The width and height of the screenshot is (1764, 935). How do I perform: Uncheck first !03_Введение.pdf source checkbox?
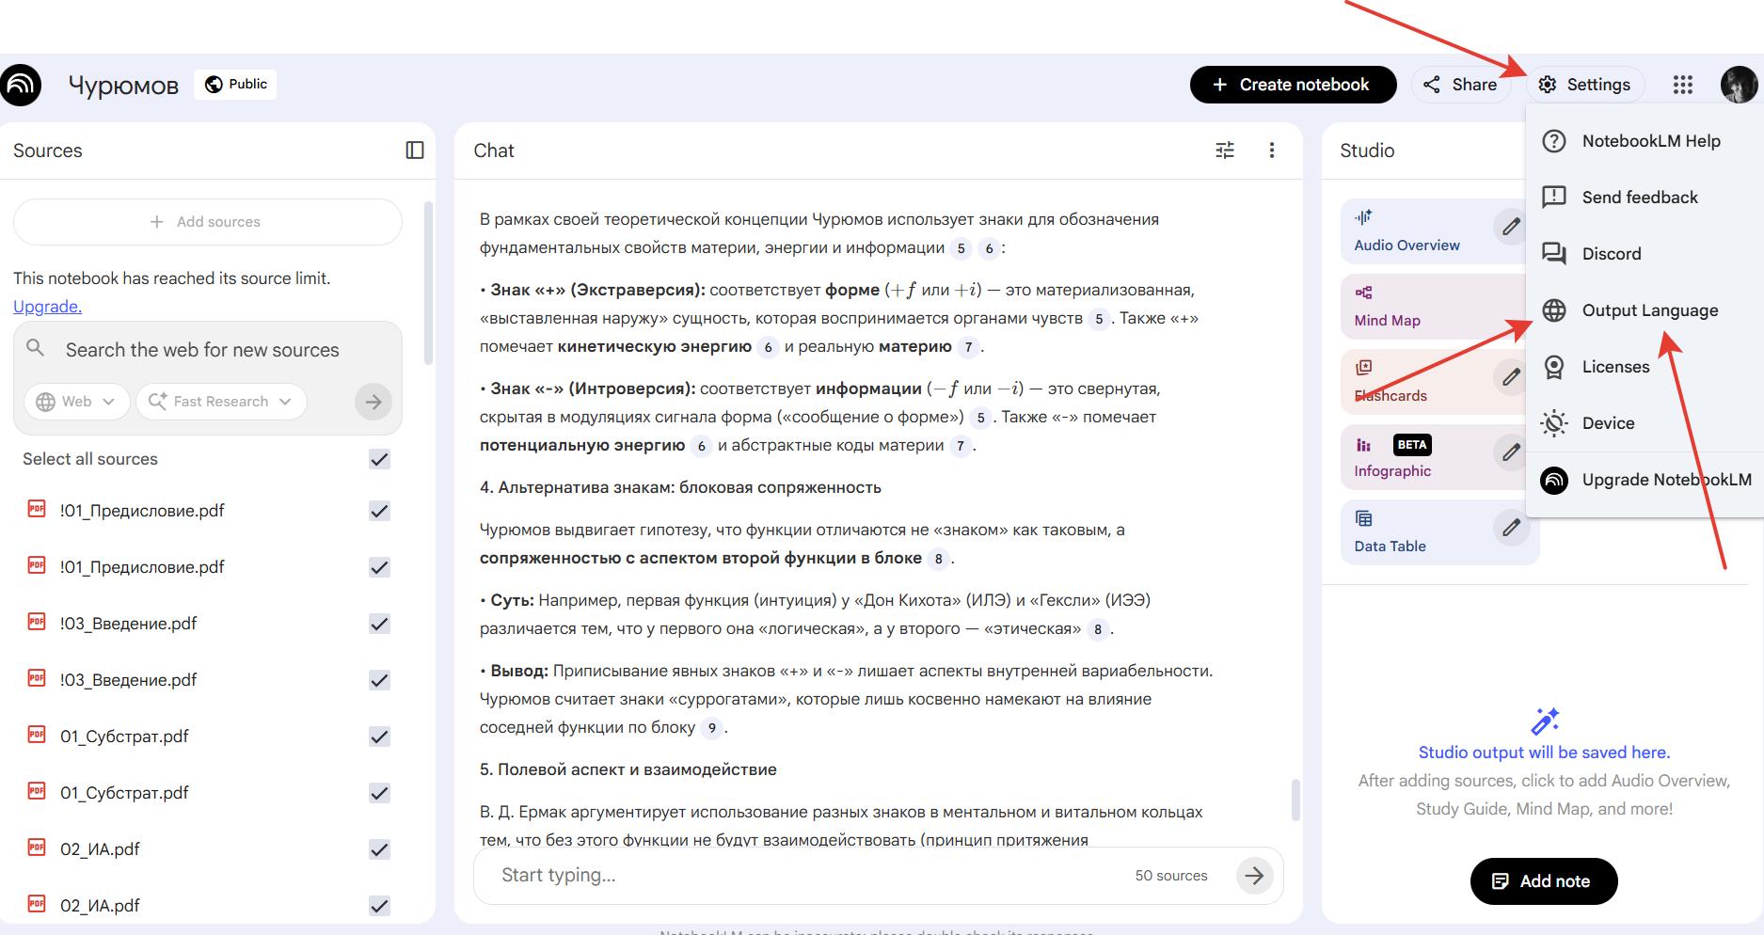[x=379, y=624]
